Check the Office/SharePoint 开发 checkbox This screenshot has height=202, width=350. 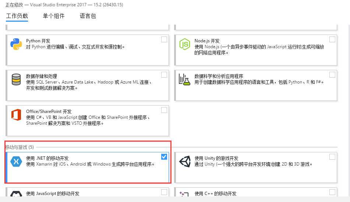[164, 110]
